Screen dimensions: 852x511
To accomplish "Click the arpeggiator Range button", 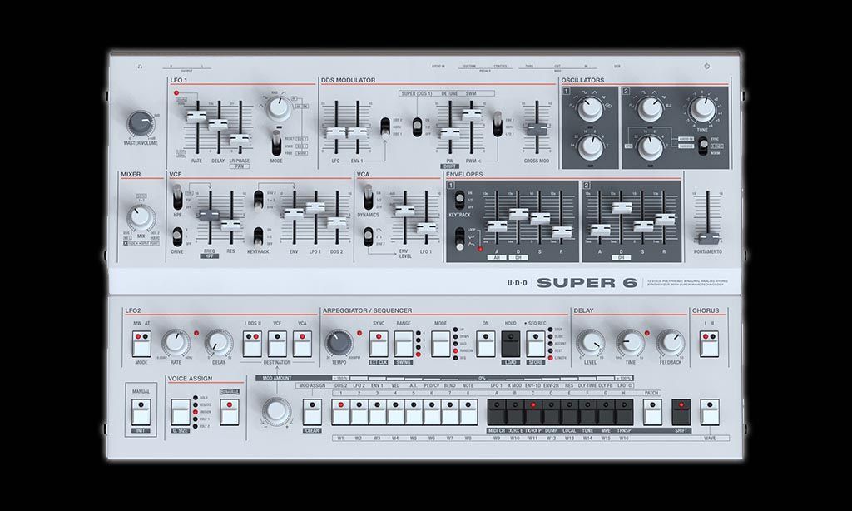I will pos(404,344).
